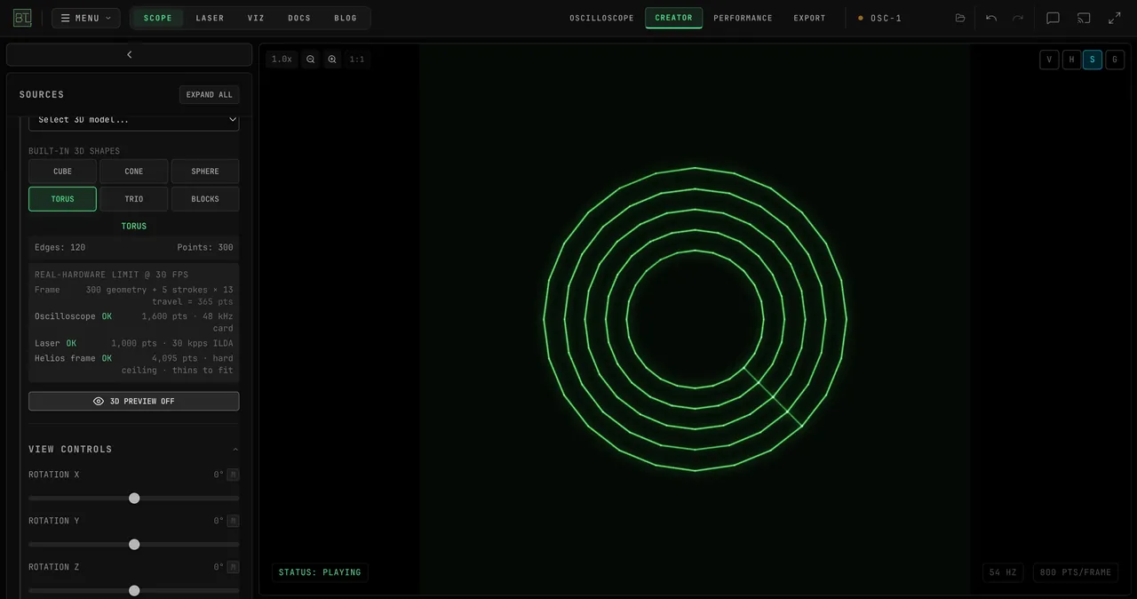Choose the CONE built-in shape
Image resolution: width=1137 pixels, height=599 pixels.
pyautogui.click(x=134, y=172)
